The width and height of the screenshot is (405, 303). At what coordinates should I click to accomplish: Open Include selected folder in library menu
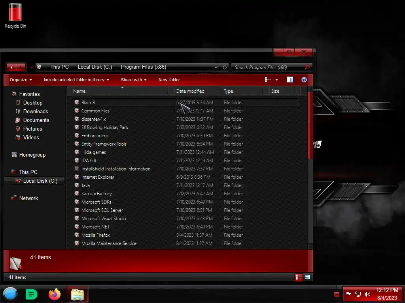point(76,80)
